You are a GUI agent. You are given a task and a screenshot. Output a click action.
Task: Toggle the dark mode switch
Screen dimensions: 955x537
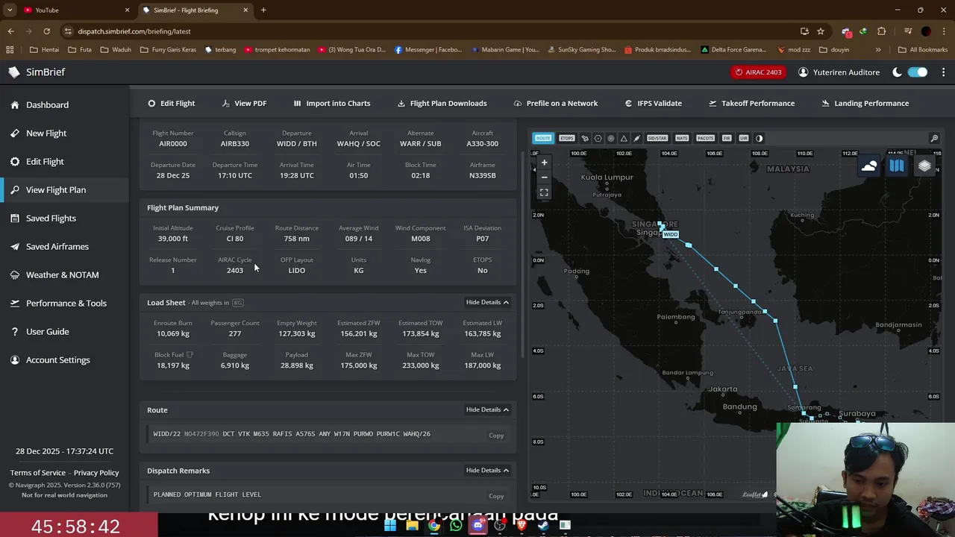point(918,72)
